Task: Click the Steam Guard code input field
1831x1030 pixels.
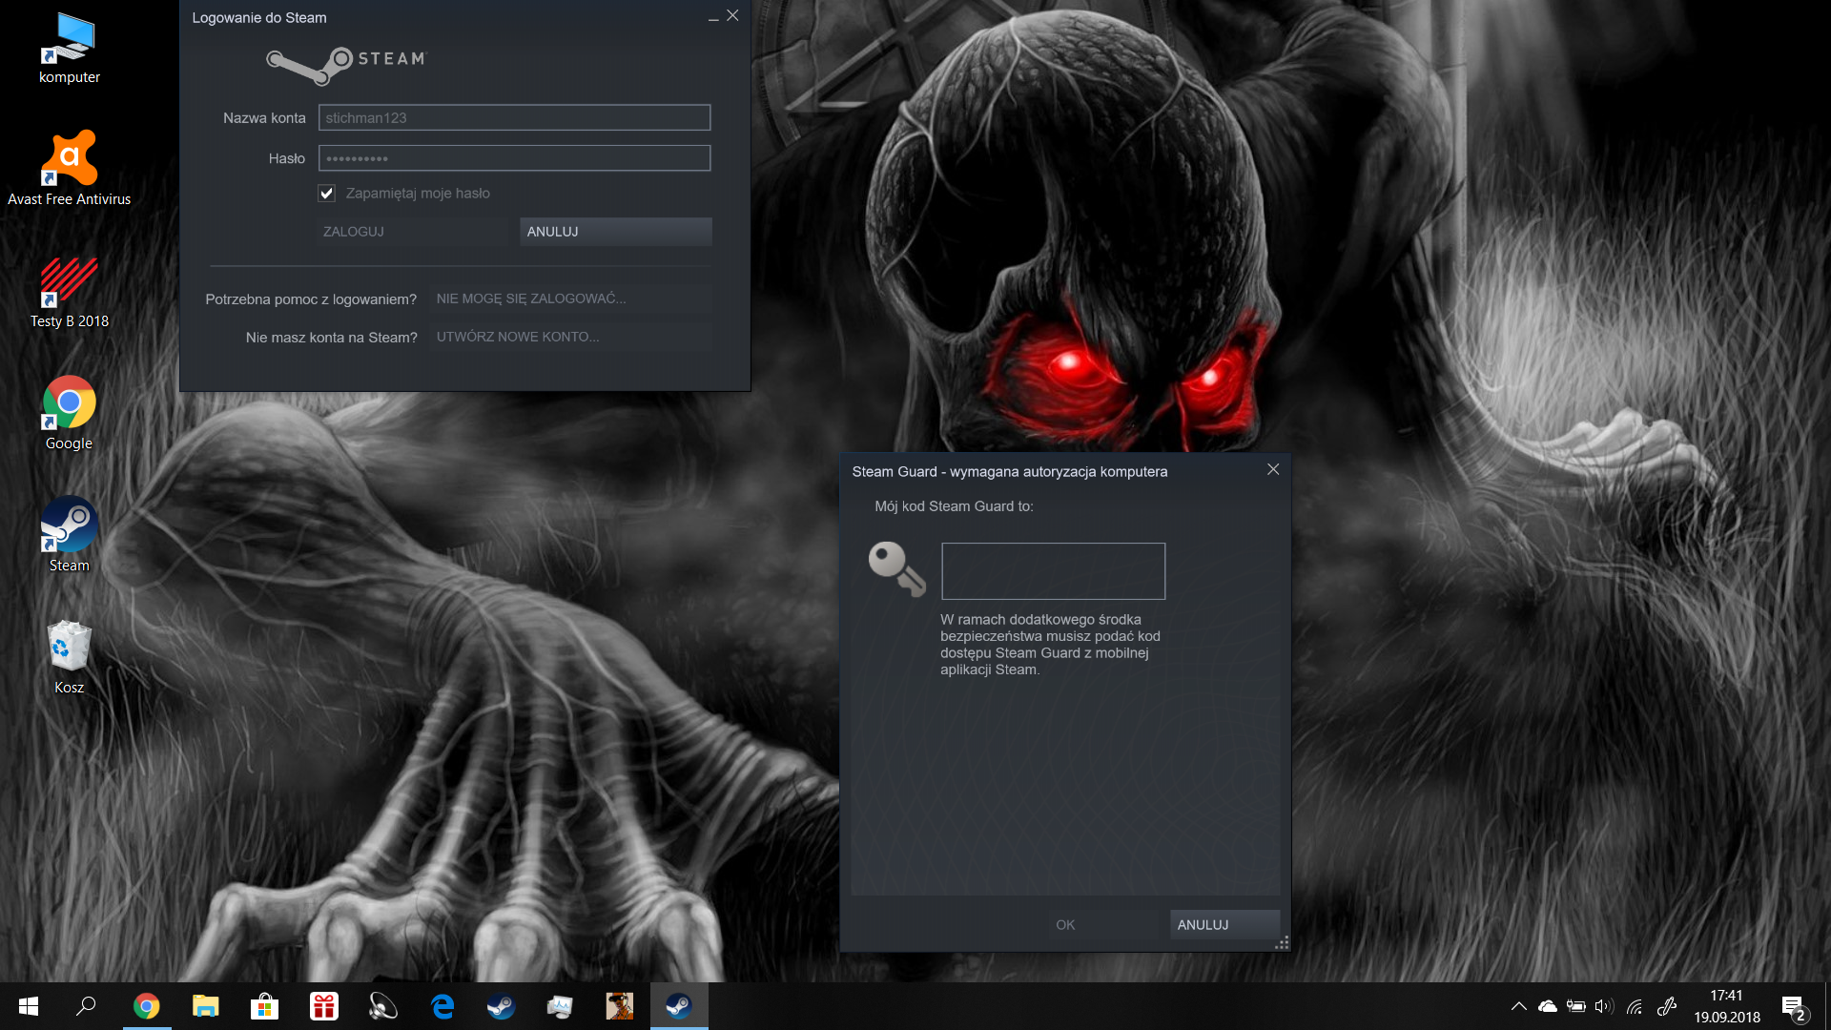Action: click(1053, 571)
